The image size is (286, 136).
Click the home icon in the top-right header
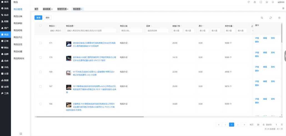pos(267,2)
